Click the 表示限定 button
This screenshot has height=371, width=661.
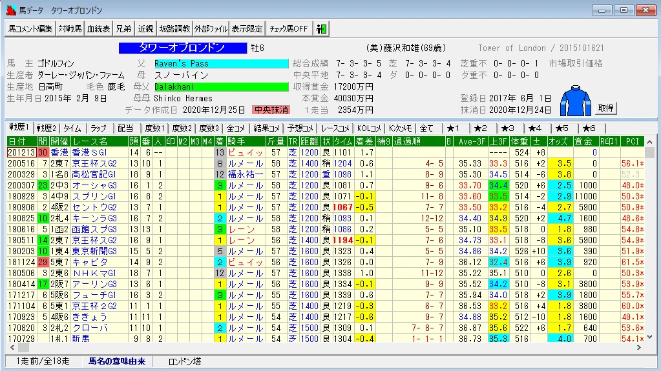point(247,29)
